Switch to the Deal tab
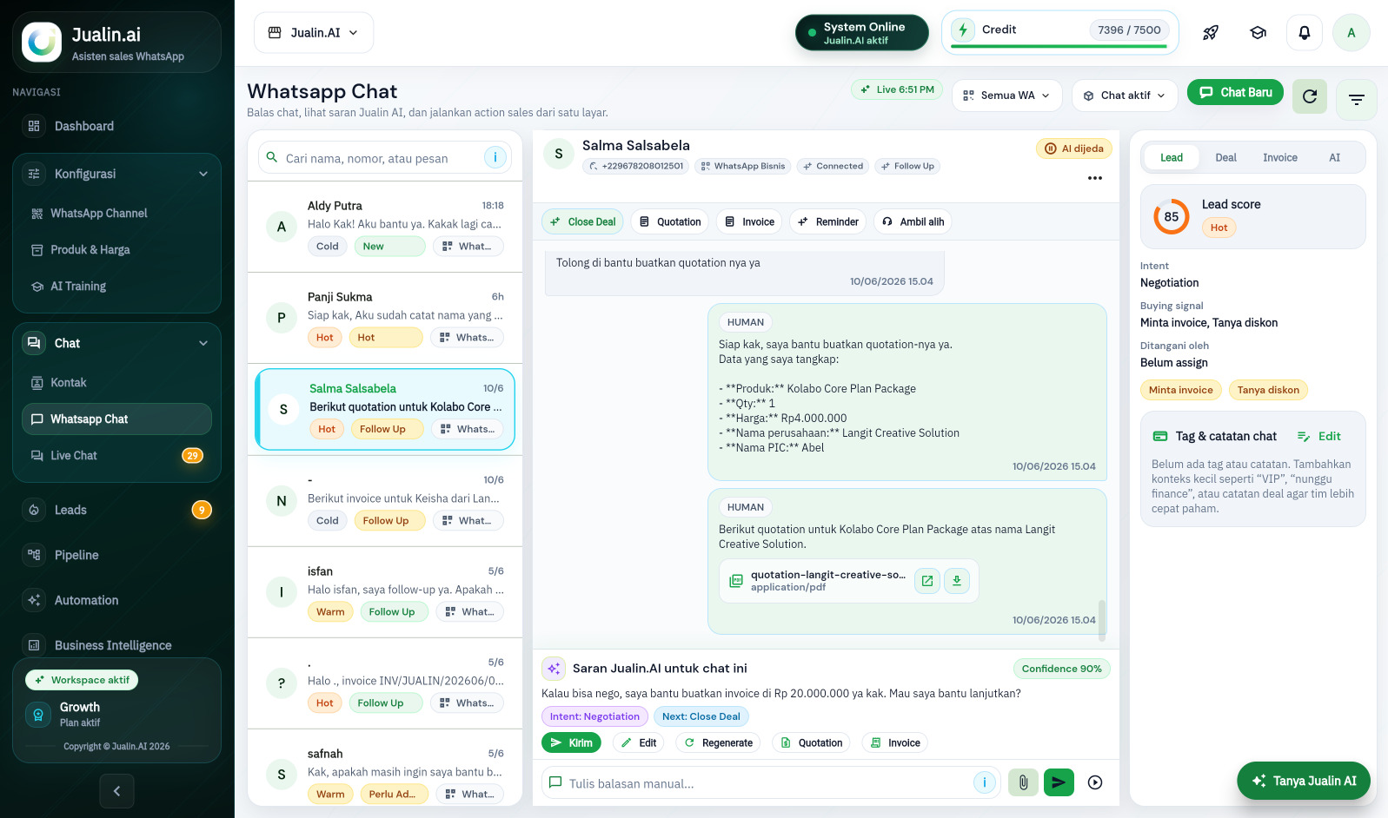1388x818 pixels. 1225,157
